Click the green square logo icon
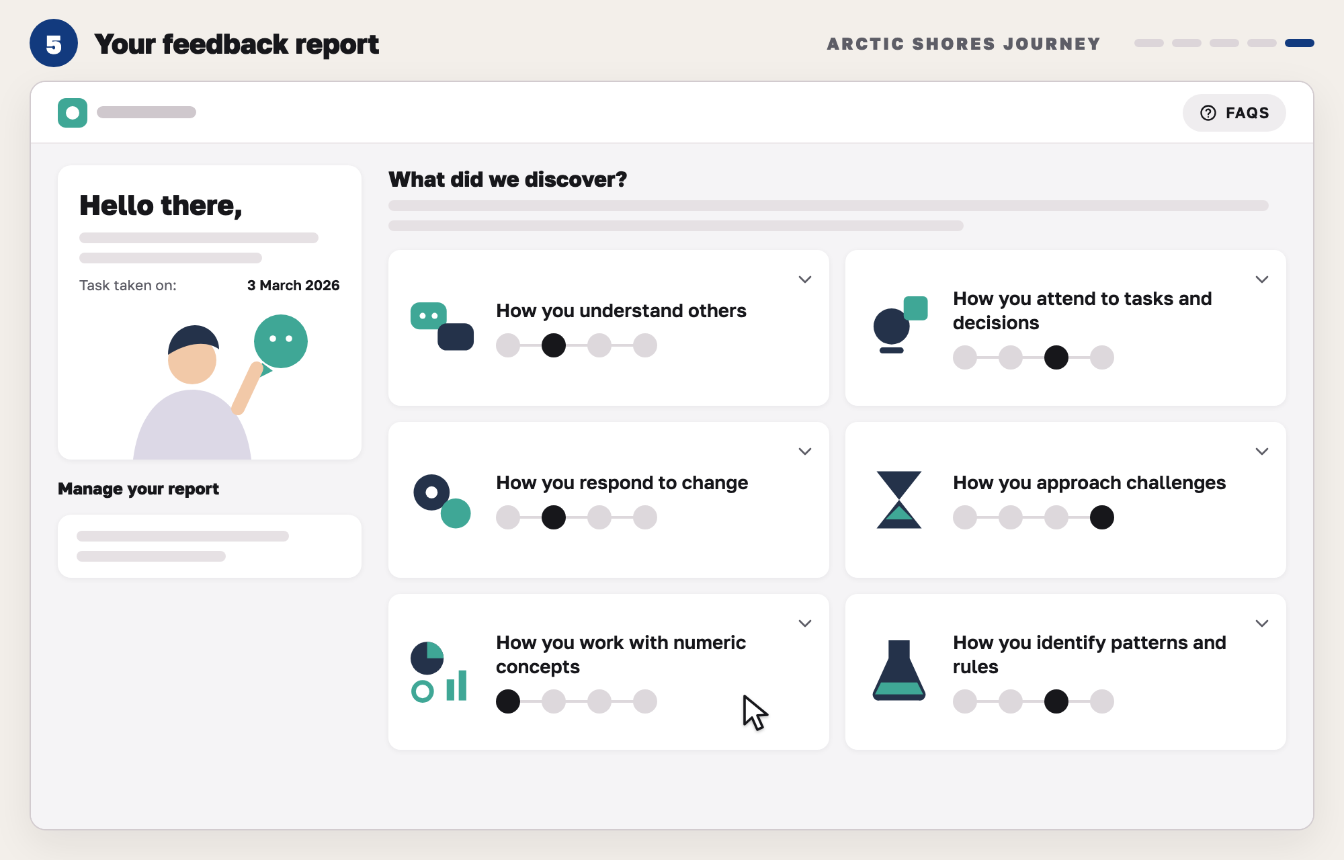Image resolution: width=1344 pixels, height=860 pixels. [73, 113]
